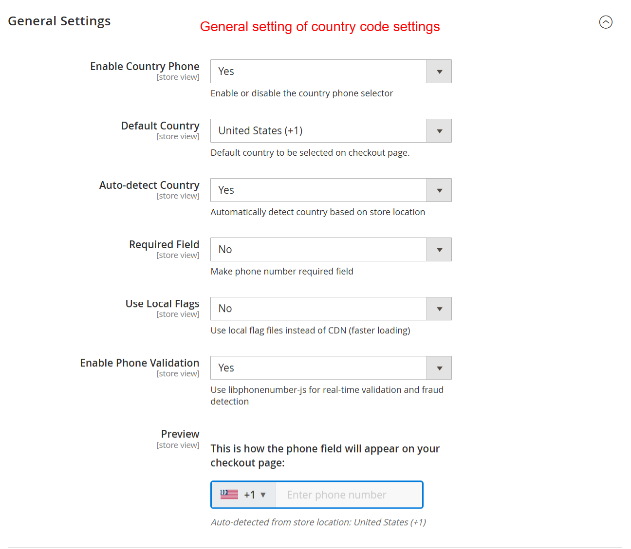631x549 pixels.
Task: Click the Enable Country Phone dropdown arrow
Action: (x=439, y=72)
